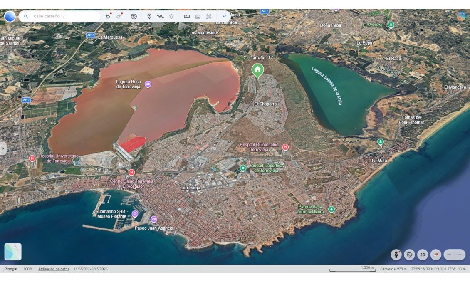This screenshot has width=470, height=282.
Task: Open the map style thumbnail
Action: (x=13, y=252)
